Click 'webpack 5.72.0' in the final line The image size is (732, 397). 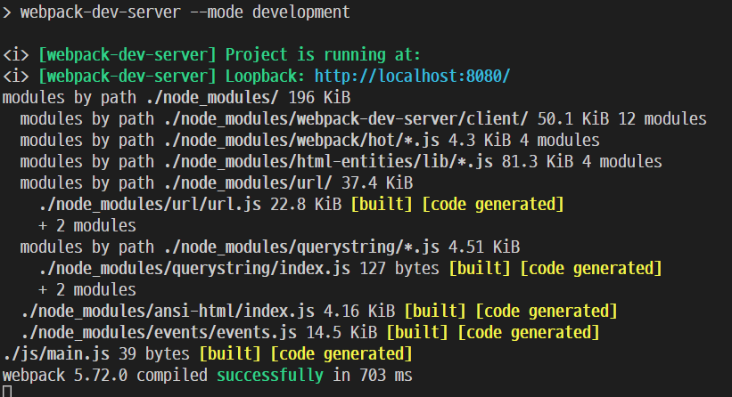65,376
